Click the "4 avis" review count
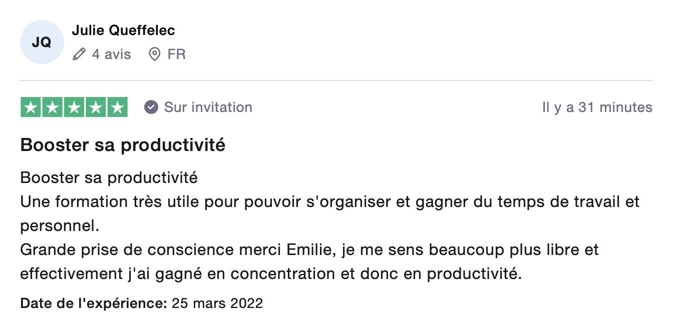 (111, 54)
